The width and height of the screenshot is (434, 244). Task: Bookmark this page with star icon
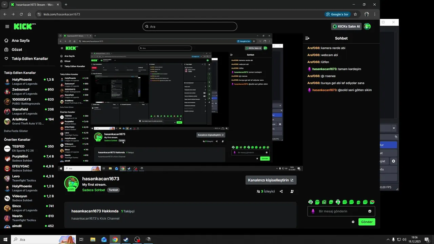(x=355, y=14)
